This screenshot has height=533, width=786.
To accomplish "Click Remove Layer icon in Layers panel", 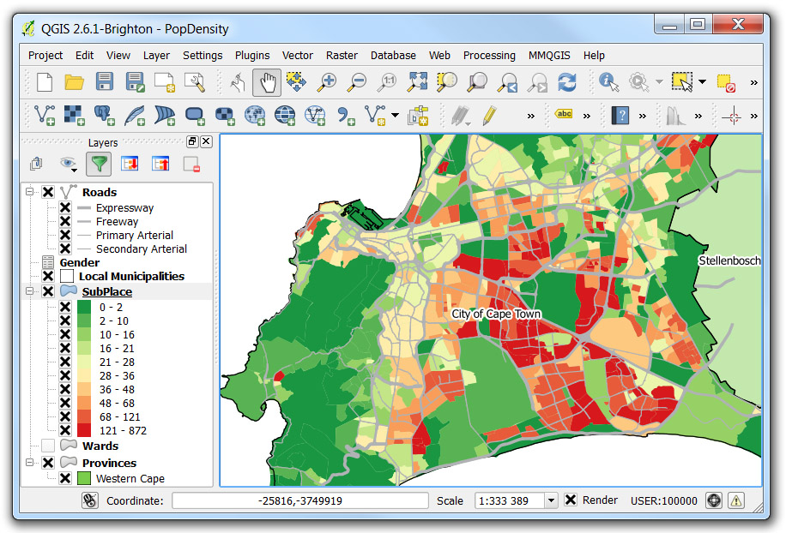I will (191, 165).
